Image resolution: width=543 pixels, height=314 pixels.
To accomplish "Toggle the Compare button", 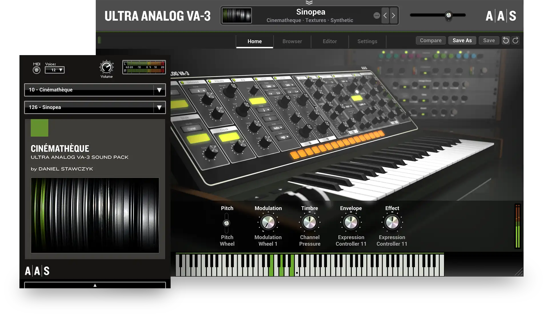I will 430,41.
